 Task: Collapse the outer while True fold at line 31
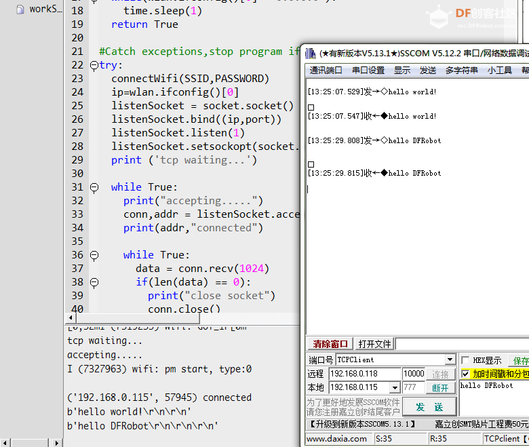[94, 187]
